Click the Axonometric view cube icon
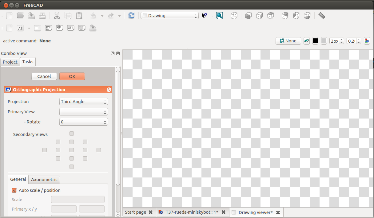 (x=234, y=16)
